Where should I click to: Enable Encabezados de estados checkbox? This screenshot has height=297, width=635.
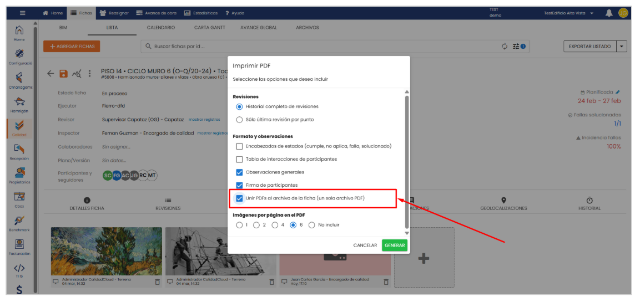click(x=239, y=146)
